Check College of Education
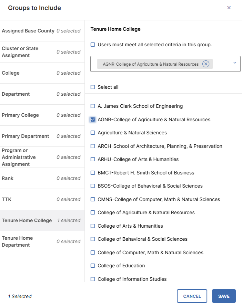The image size is (242, 305). 92,266
